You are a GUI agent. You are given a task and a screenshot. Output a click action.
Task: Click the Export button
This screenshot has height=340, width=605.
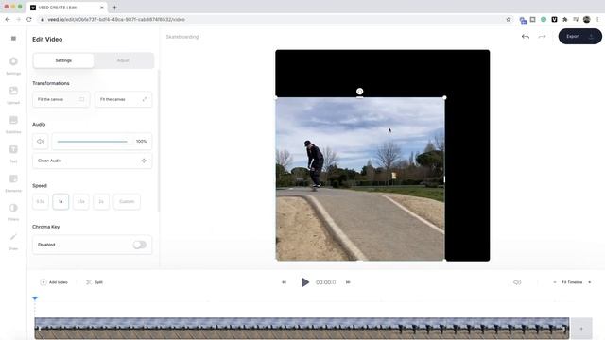579,36
